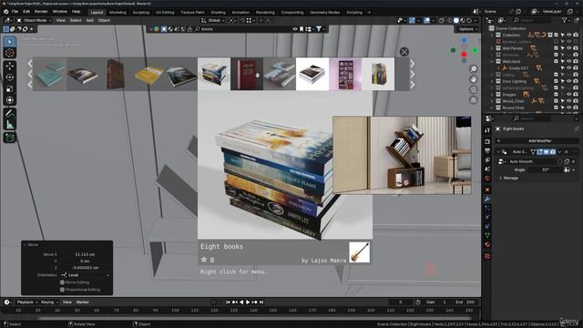
Task: Select the Add Cube tool
Action: (x=10, y=138)
